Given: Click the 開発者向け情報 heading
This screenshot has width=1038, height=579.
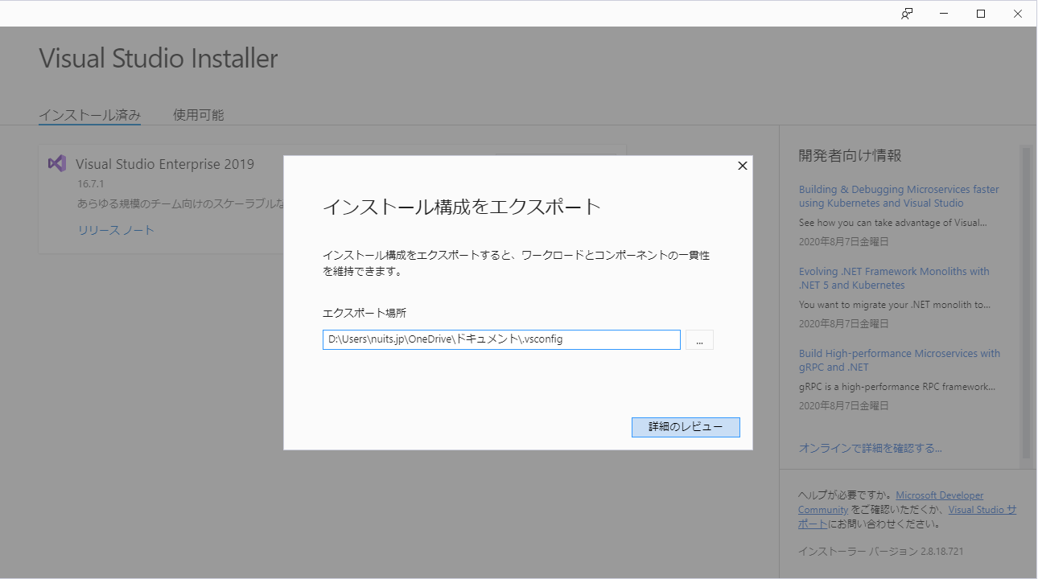Looking at the screenshot, I should pos(850,156).
